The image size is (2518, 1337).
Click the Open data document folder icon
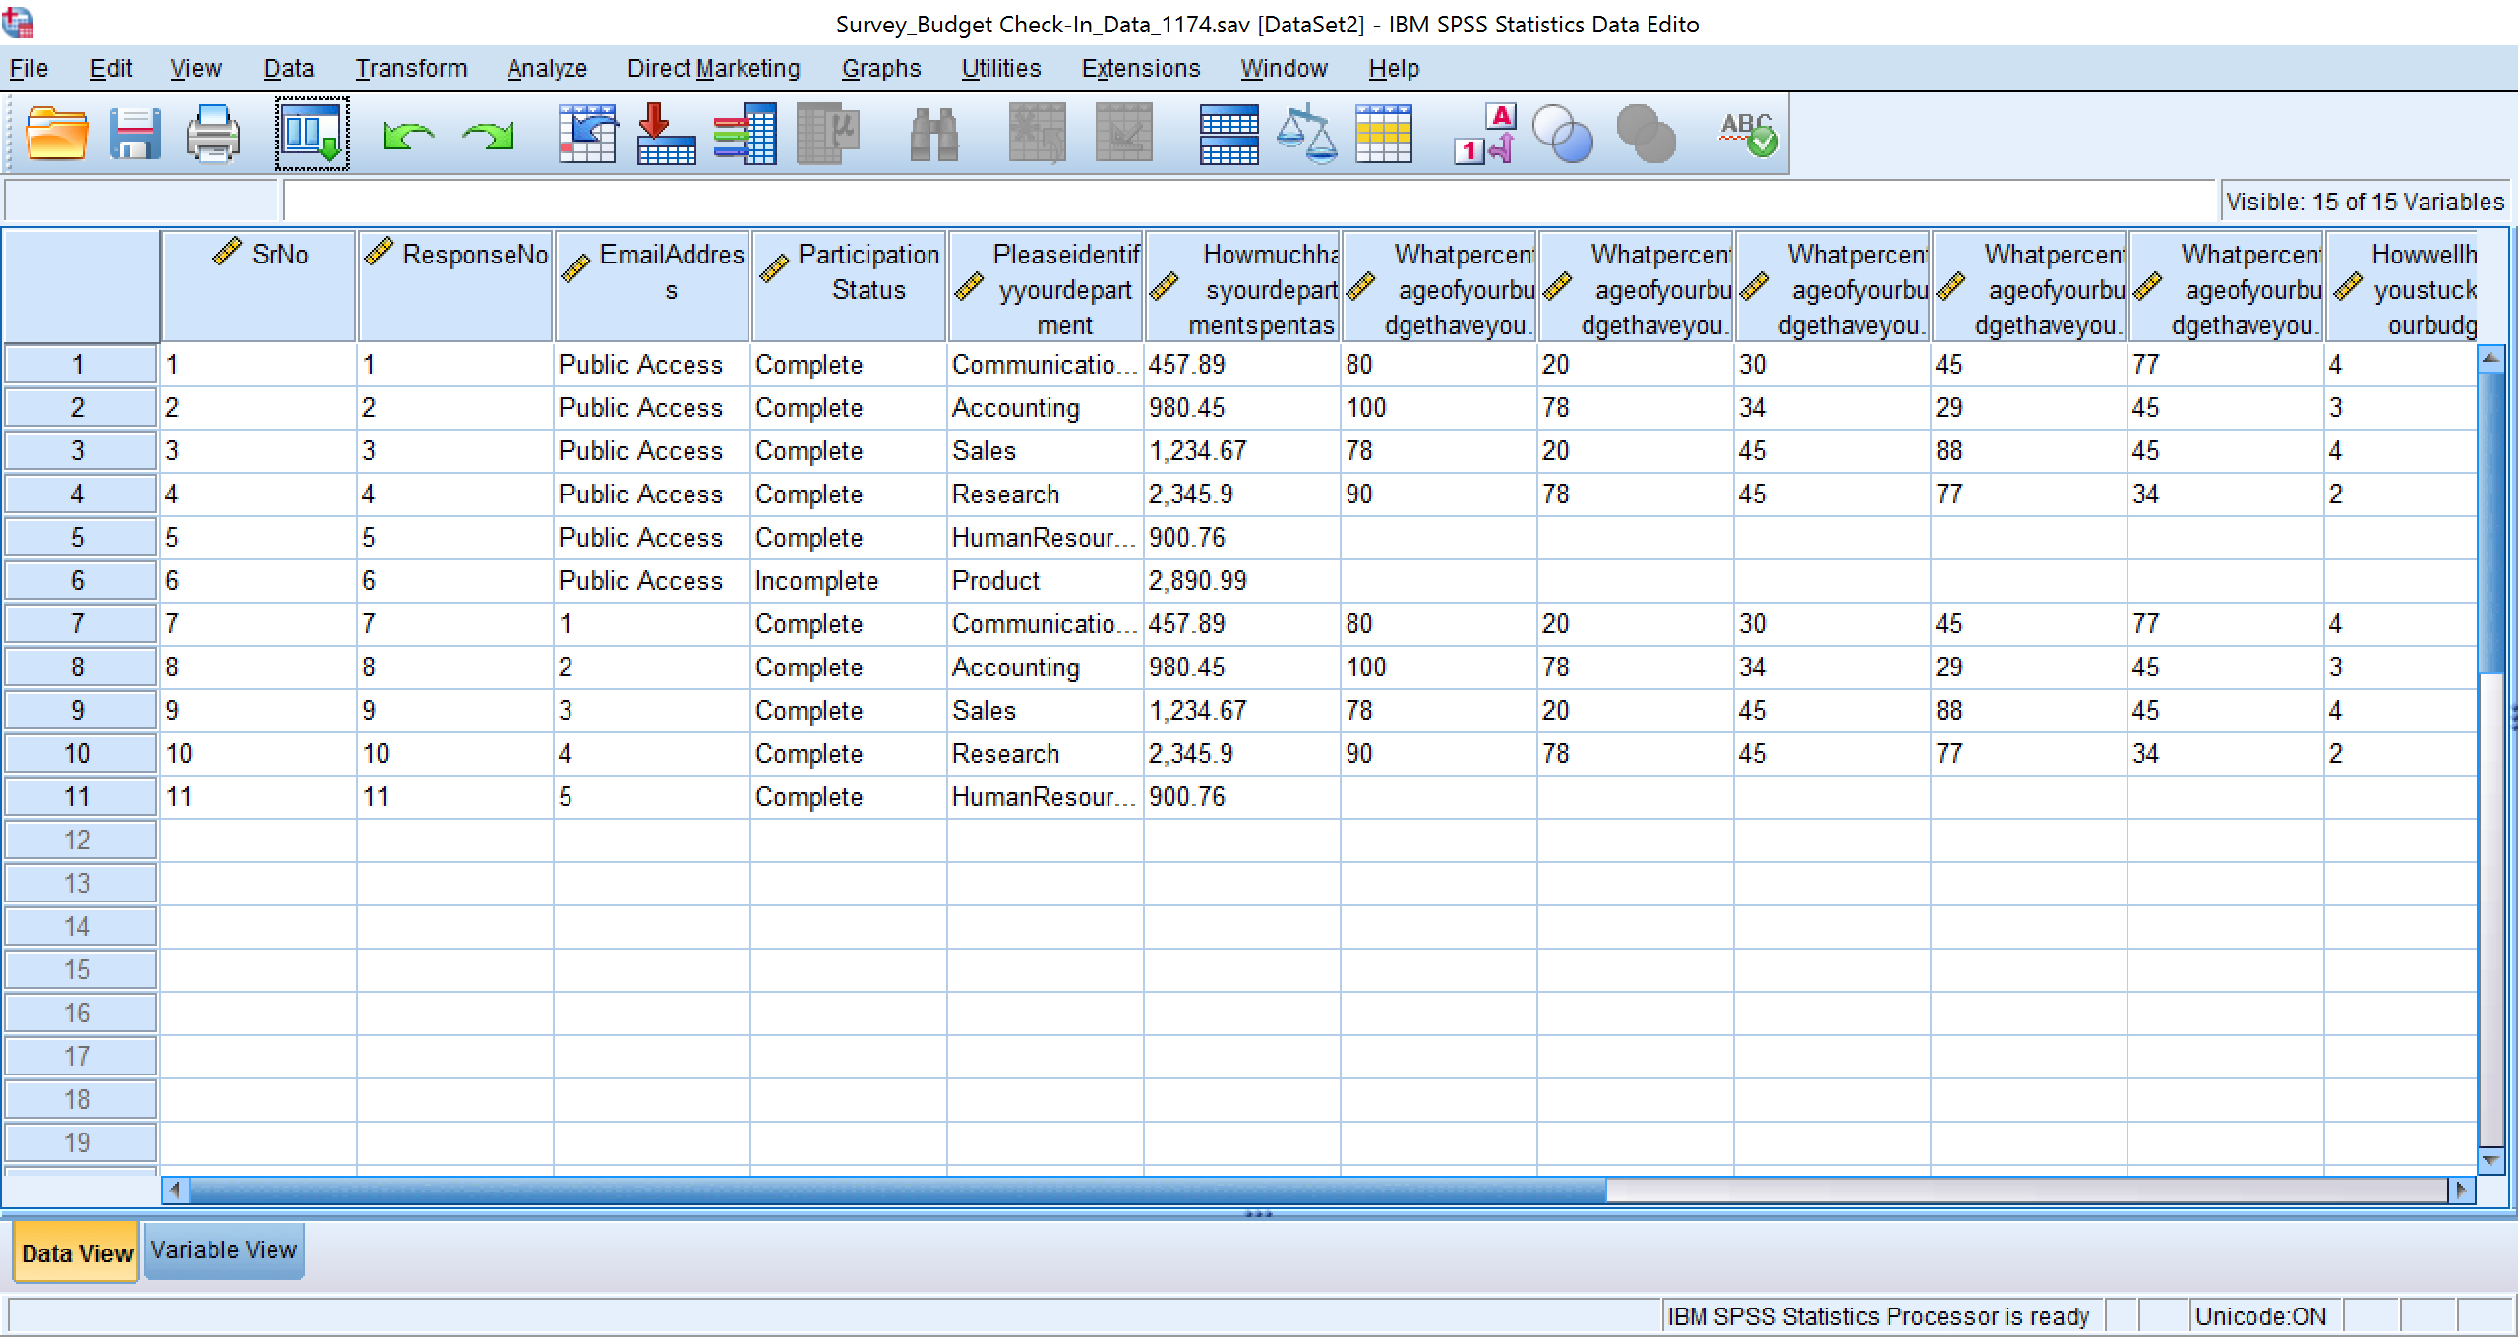click(56, 134)
